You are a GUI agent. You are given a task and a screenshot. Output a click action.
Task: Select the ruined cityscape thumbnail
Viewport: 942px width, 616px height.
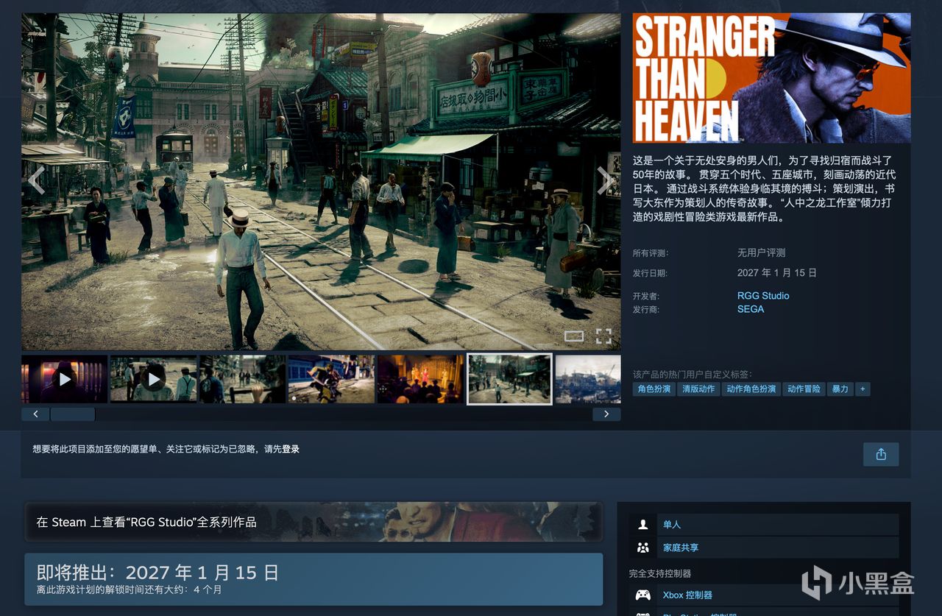pyautogui.click(x=588, y=379)
